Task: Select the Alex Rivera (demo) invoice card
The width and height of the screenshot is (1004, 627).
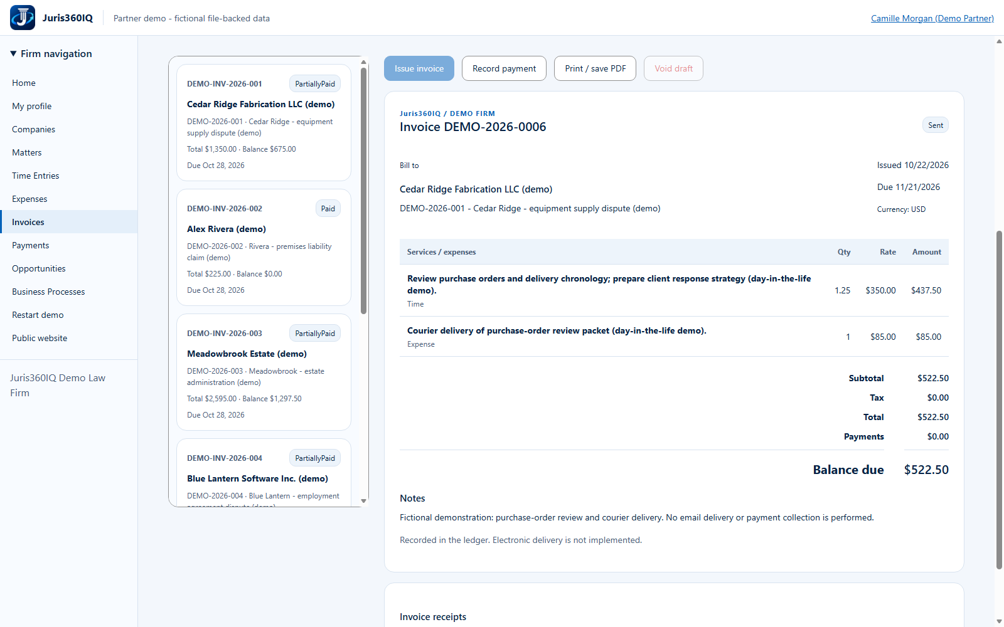Action: [x=264, y=248]
